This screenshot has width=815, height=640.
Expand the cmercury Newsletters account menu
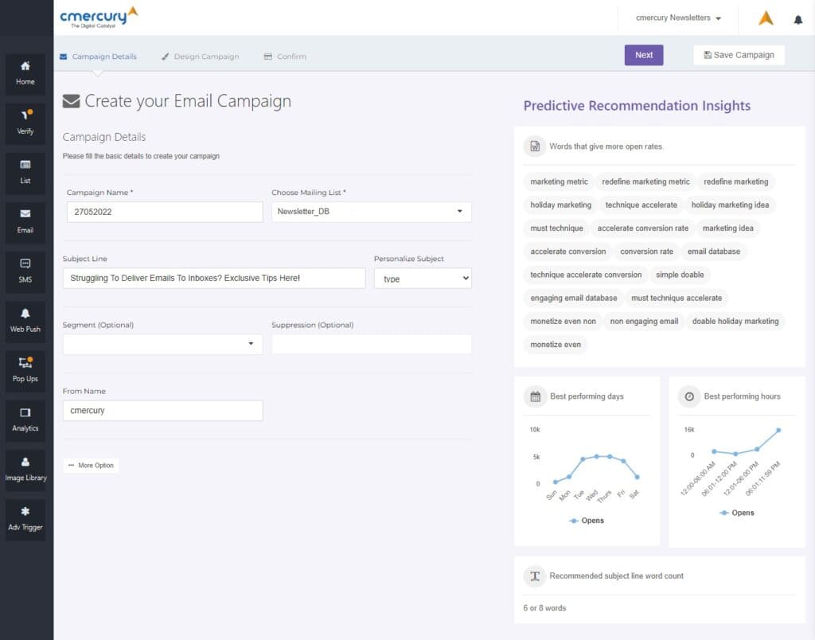678,18
